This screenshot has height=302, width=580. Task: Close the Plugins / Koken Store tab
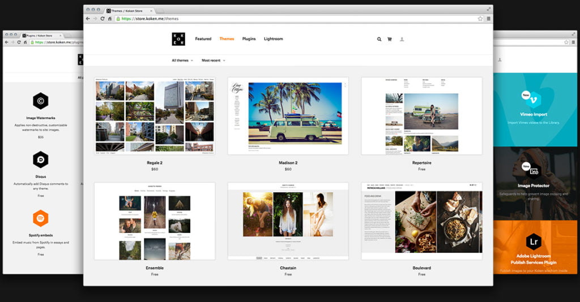(x=61, y=36)
